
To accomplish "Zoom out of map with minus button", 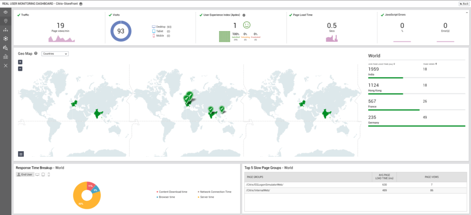I will pos(20,68).
